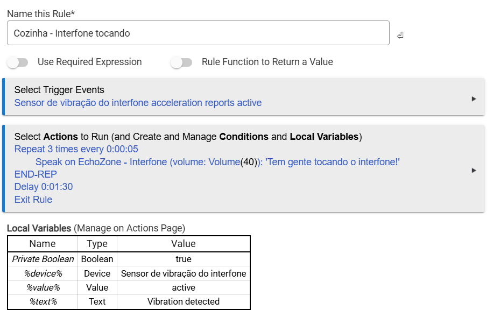Click the %device% variable name cell
Image resolution: width=493 pixels, height=317 pixels.
[x=43, y=273]
